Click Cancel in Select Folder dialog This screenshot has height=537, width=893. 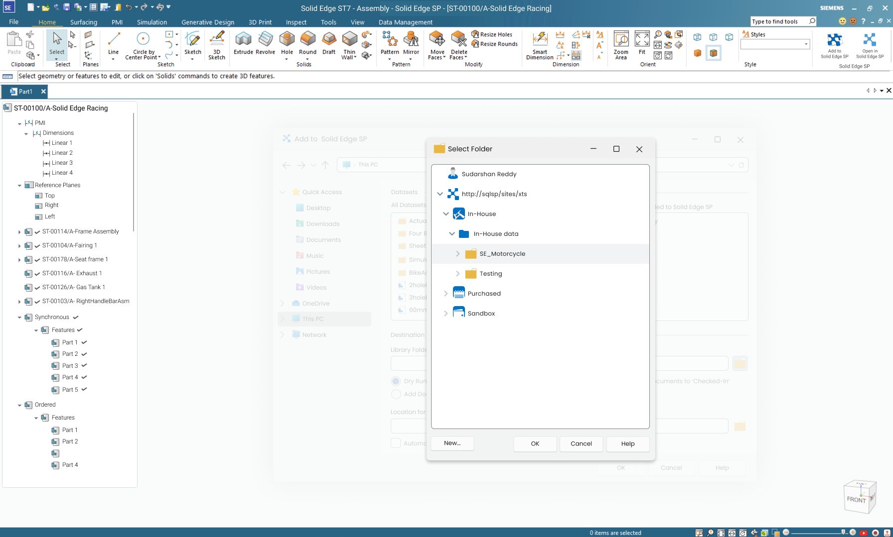(581, 443)
